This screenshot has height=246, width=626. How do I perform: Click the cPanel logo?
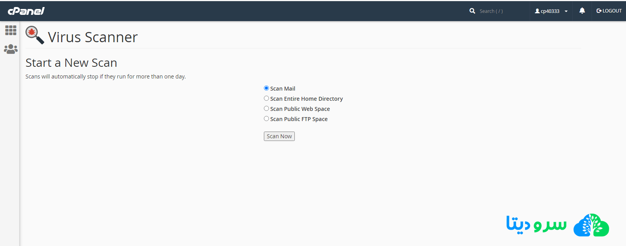pos(26,11)
